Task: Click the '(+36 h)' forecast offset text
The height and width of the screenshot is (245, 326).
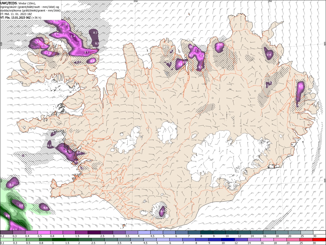Action: coord(37,18)
